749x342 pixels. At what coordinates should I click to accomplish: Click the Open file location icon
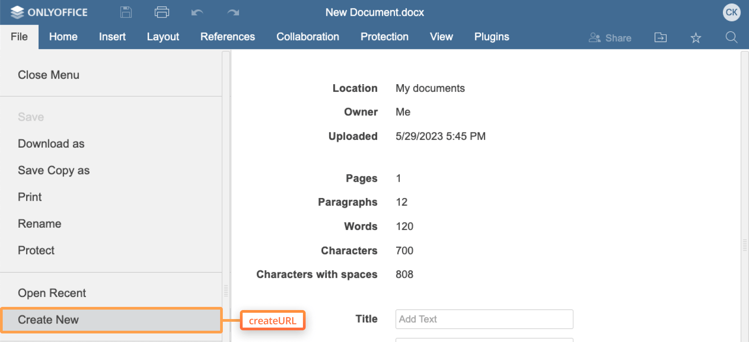point(660,37)
